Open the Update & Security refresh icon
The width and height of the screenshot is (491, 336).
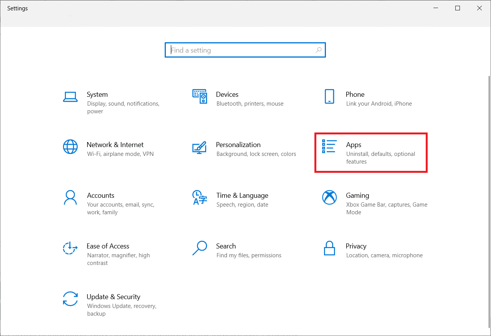(70, 299)
